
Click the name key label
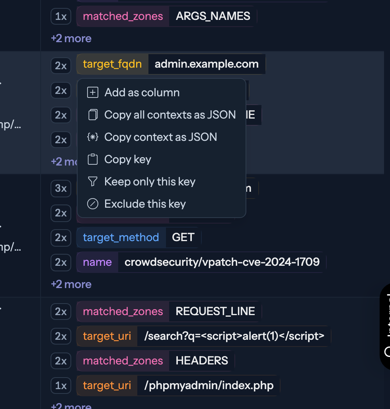tap(97, 262)
